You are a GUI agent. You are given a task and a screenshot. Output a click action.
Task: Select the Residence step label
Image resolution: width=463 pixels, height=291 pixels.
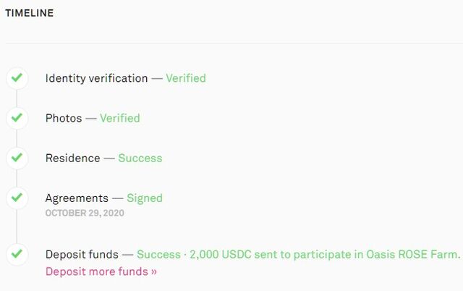click(x=72, y=158)
